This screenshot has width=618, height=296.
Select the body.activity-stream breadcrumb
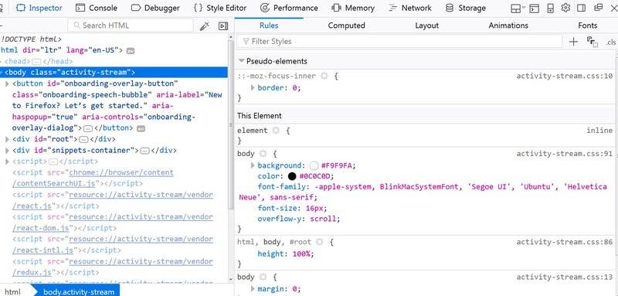79,291
